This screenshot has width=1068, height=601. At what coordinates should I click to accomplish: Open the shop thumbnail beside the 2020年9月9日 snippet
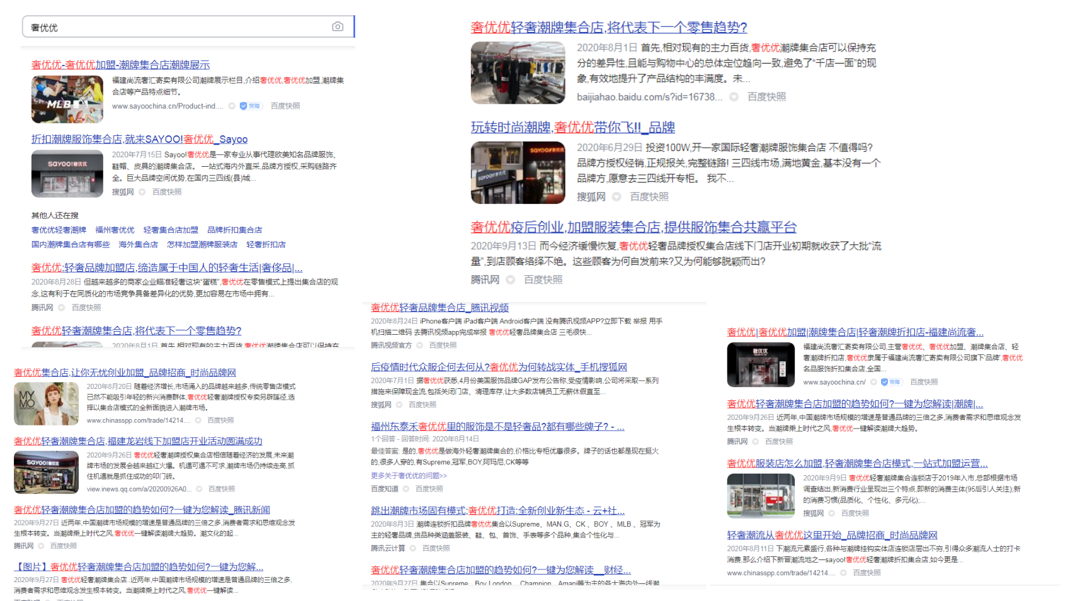coord(761,496)
